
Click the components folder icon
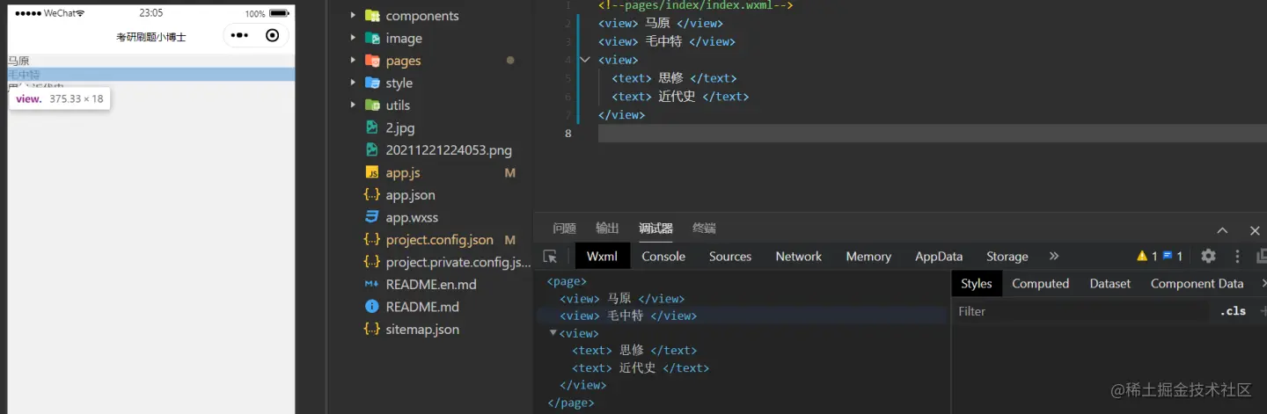click(x=372, y=16)
